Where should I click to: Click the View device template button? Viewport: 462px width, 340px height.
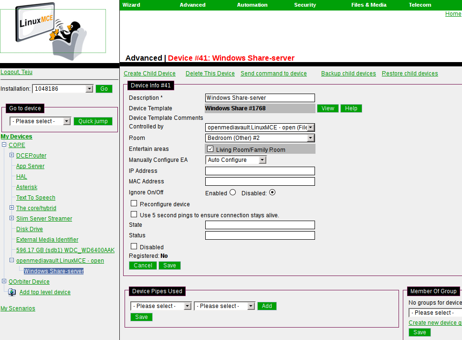pyautogui.click(x=328, y=108)
